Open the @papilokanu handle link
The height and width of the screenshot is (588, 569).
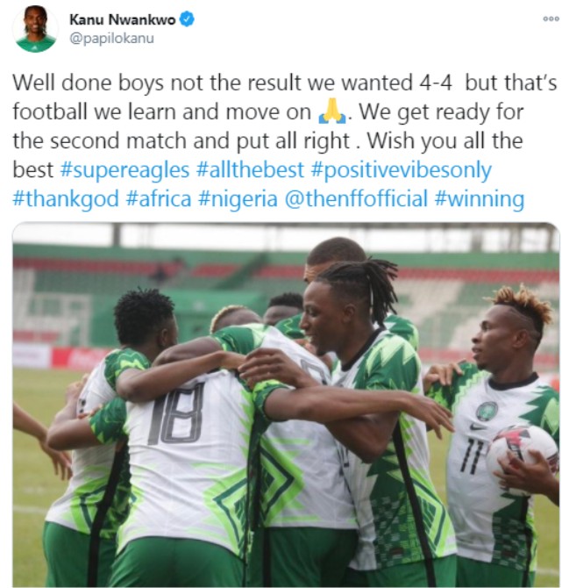[x=111, y=38]
